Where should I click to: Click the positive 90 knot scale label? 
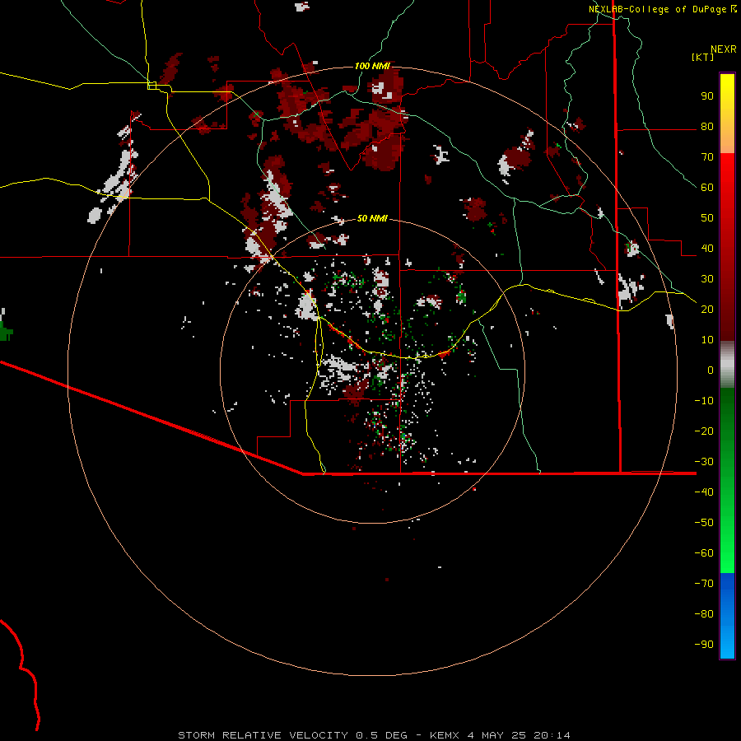tap(707, 96)
